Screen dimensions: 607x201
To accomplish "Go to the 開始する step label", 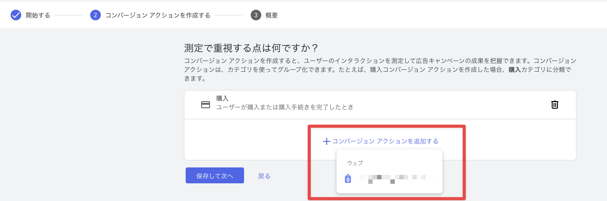I will (38, 15).
